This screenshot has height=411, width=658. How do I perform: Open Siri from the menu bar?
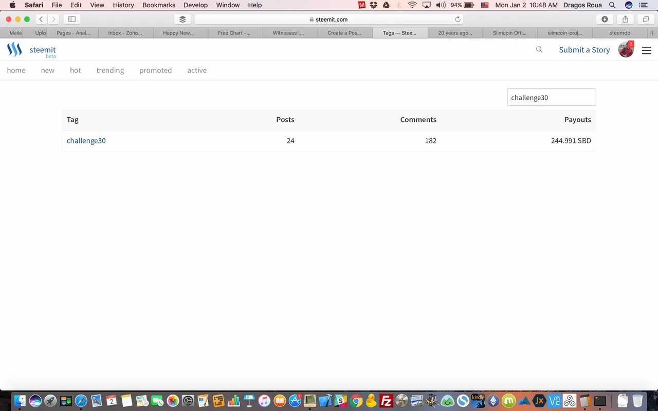[x=629, y=5]
